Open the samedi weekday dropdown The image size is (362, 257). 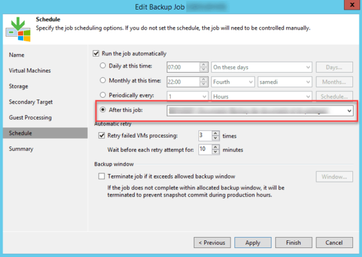285,82
